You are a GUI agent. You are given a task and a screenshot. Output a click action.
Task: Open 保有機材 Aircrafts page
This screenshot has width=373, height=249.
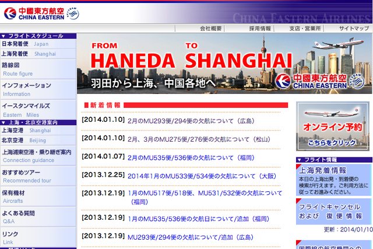(38, 197)
